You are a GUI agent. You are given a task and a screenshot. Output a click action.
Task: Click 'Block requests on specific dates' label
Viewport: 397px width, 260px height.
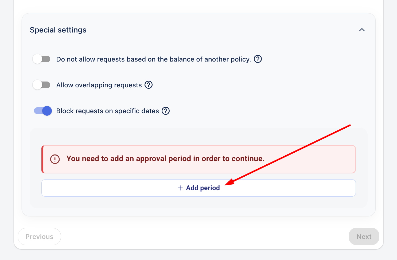click(107, 111)
